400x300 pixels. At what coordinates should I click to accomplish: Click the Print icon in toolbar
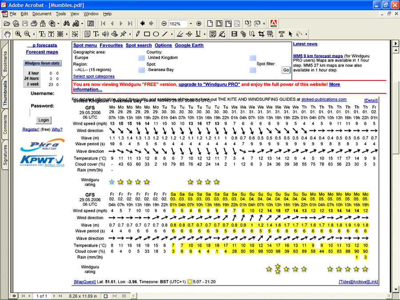[34, 24]
